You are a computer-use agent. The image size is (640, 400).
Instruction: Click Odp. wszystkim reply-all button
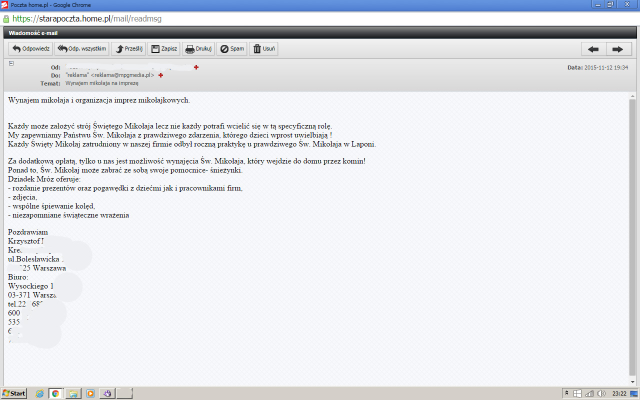[x=81, y=49]
